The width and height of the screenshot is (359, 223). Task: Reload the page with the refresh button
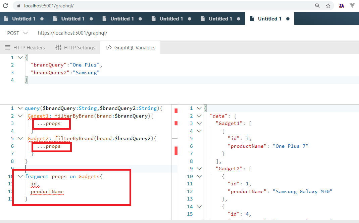[x=5, y=6]
